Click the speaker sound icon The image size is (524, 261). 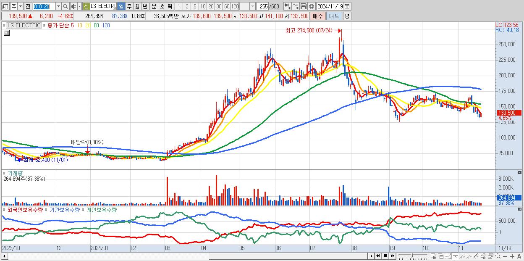[x=73, y=6]
